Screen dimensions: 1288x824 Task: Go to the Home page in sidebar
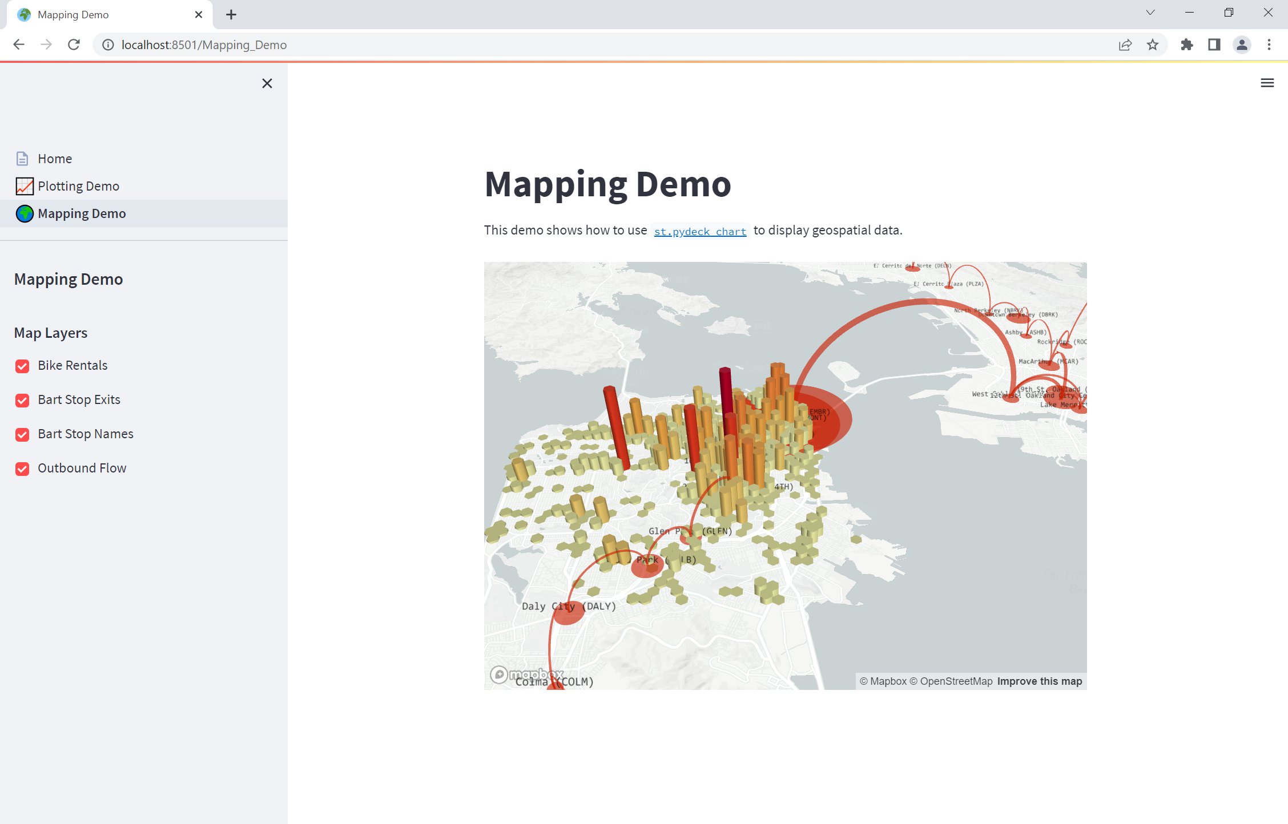click(x=55, y=159)
